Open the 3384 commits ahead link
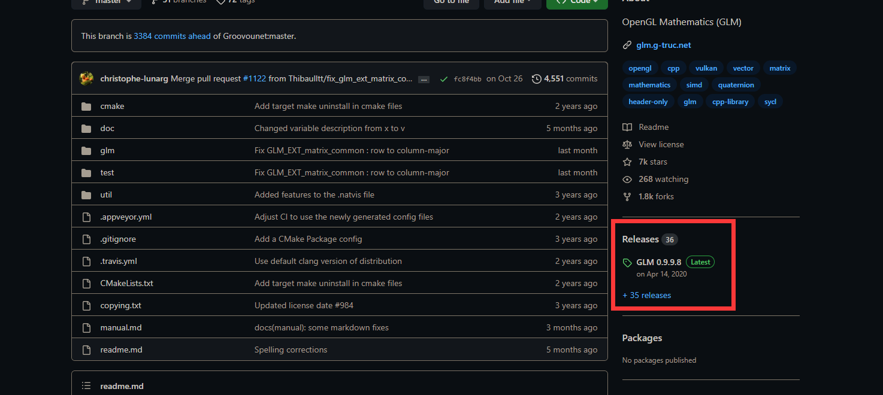Image resolution: width=883 pixels, height=395 pixels. point(172,36)
